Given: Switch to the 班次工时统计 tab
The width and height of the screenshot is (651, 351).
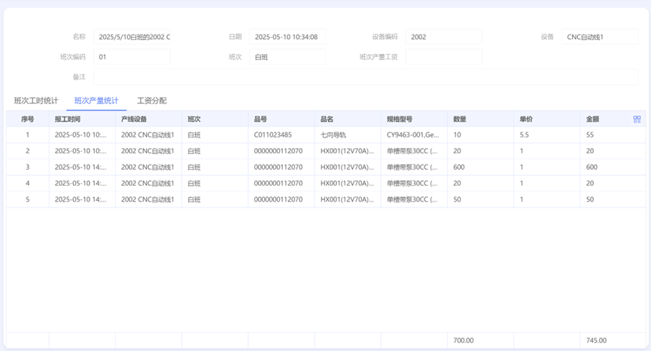Looking at the screenshot, I should pos(36,101).
